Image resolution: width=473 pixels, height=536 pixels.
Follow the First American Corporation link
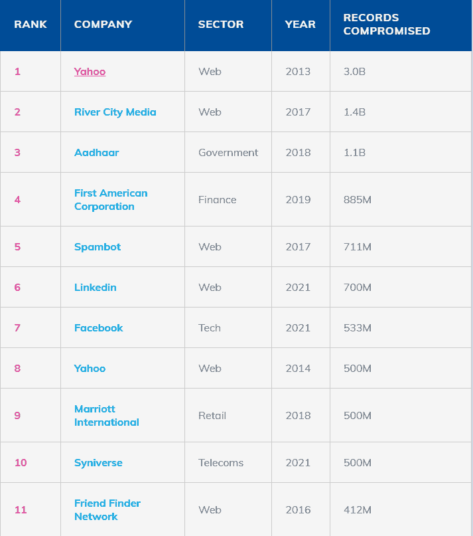click(x=110, y=199)
